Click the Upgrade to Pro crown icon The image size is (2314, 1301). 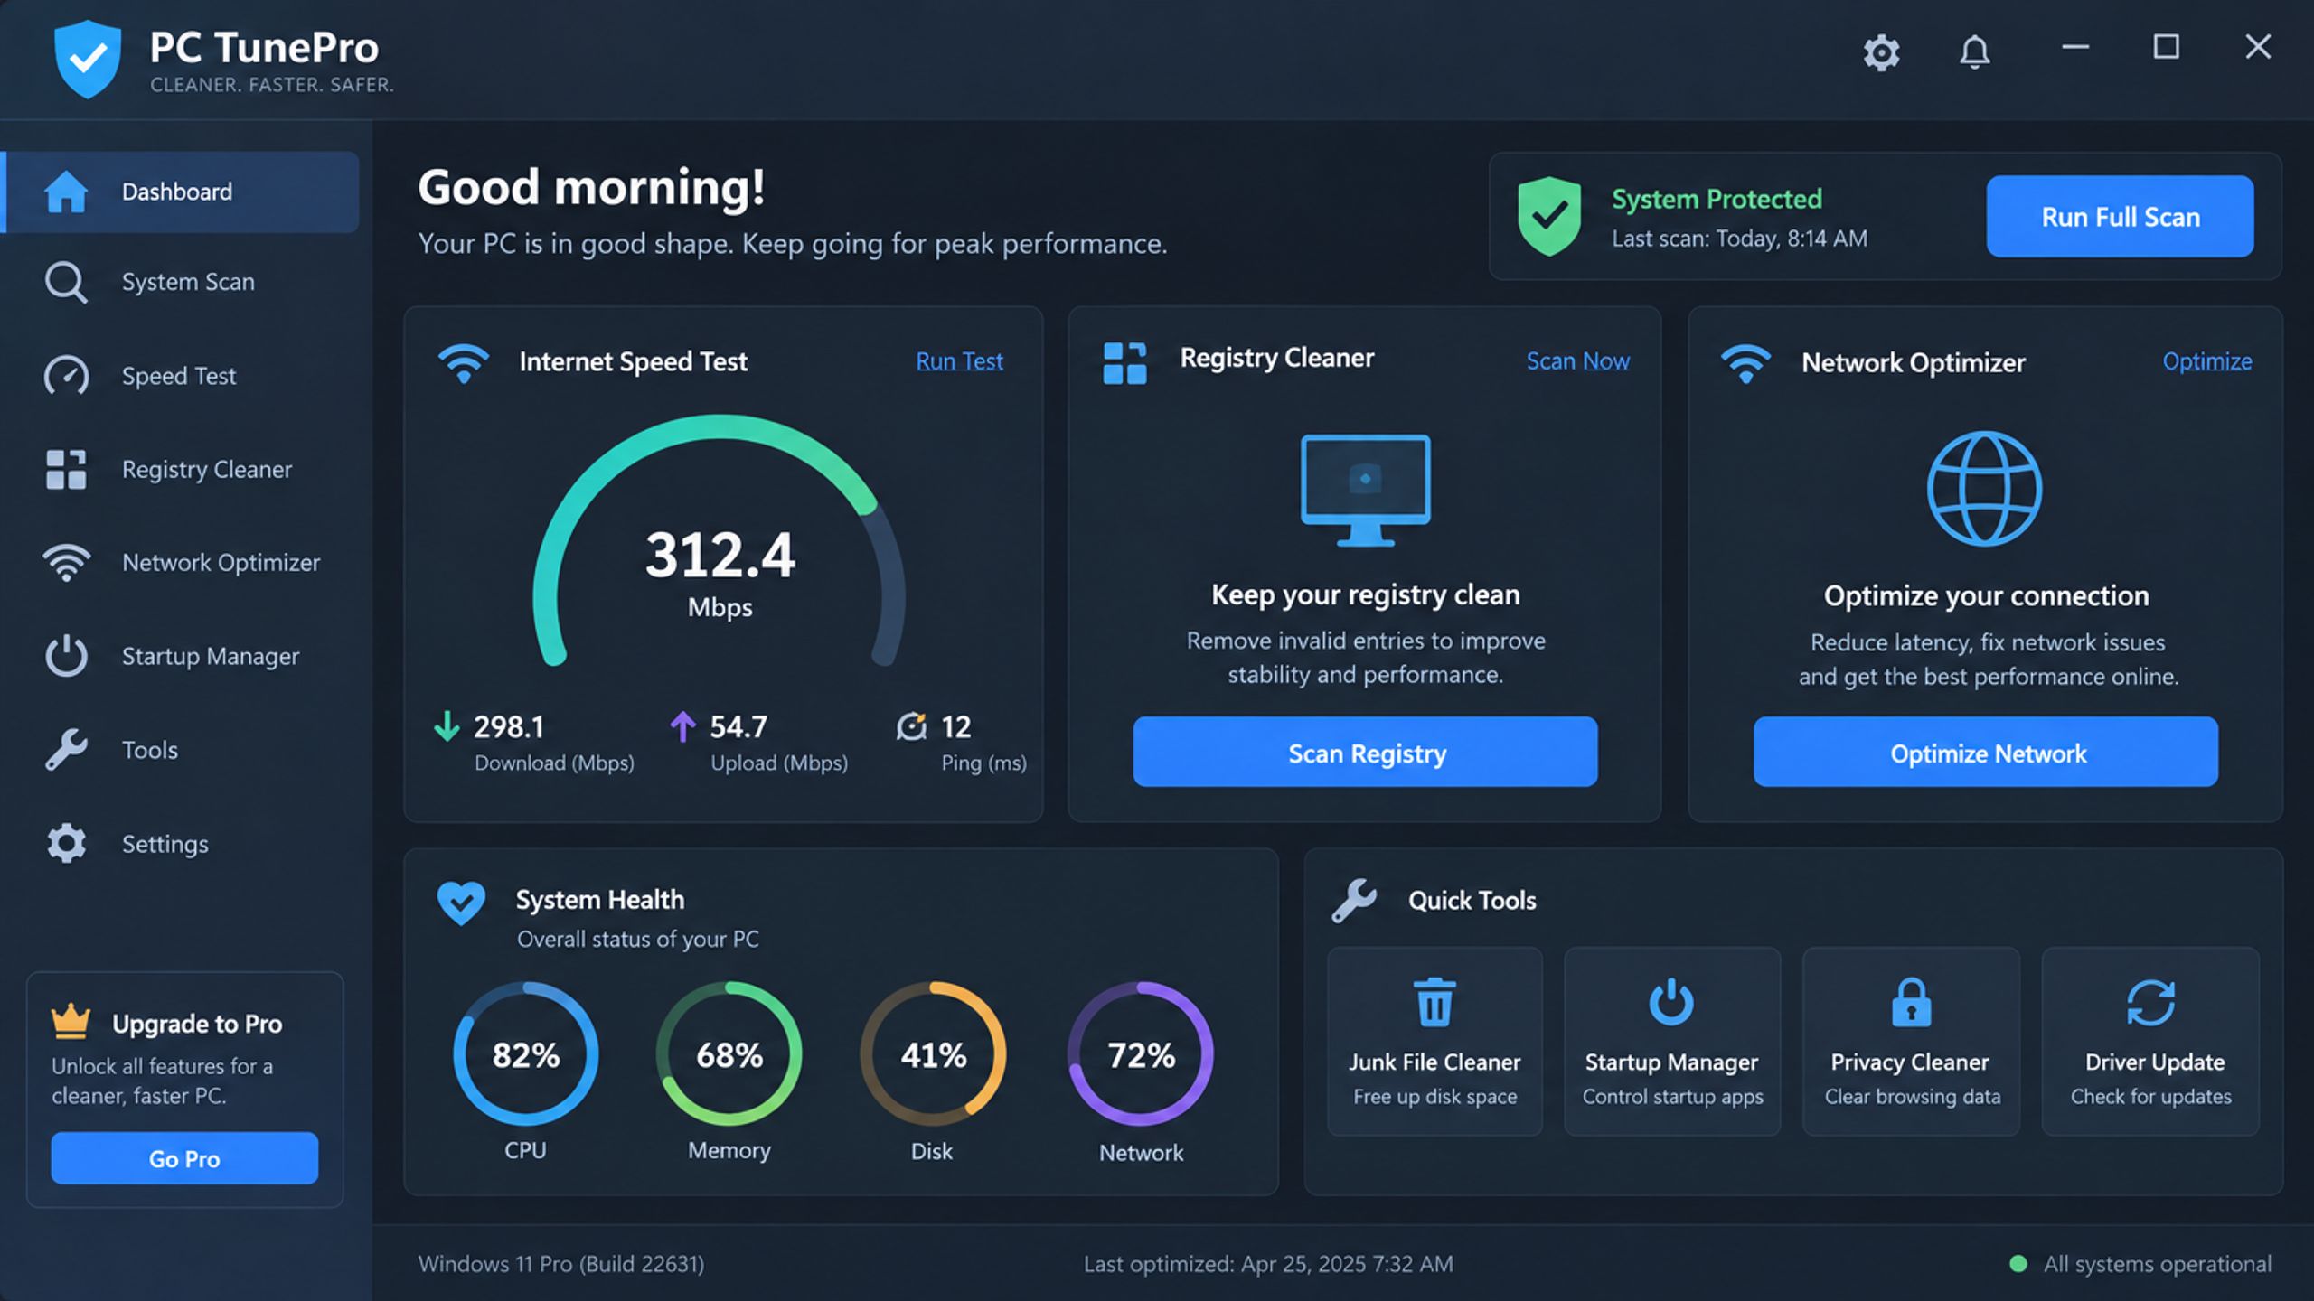tap(71, 1021)
